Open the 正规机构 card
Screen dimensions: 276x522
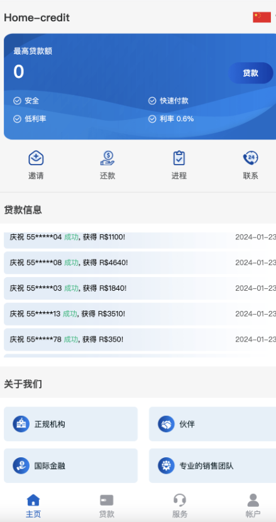point(70,424)
